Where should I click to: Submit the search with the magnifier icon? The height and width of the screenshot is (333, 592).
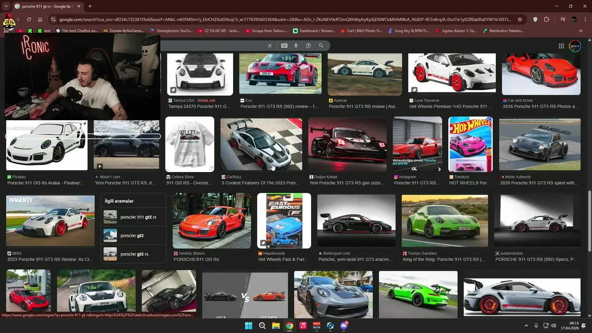[321, 46]
